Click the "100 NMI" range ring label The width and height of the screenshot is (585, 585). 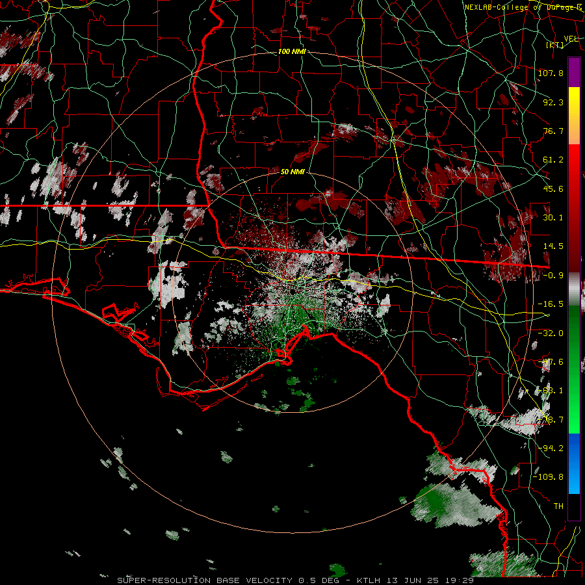click(292, 51)
